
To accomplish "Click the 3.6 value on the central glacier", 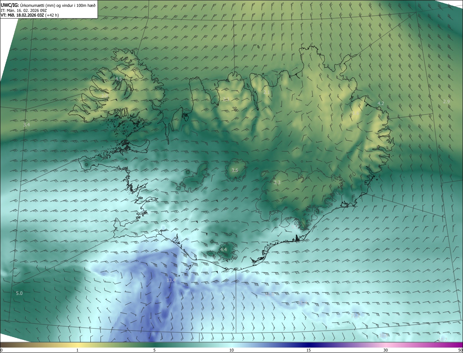I will click(x=235, y=170).
